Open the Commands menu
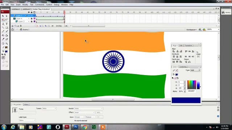The width and height of the screenshot is (232, 130). coord(40,5)
